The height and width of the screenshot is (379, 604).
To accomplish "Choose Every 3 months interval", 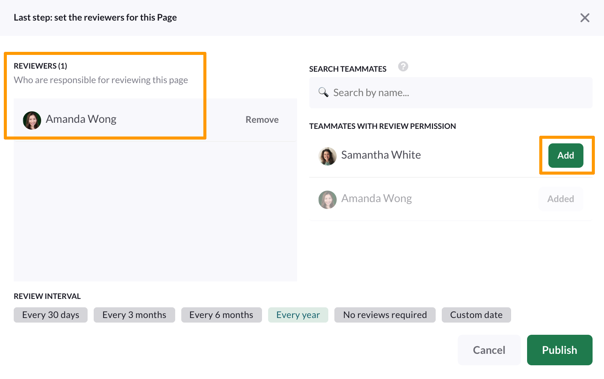I will coord(134,315).
